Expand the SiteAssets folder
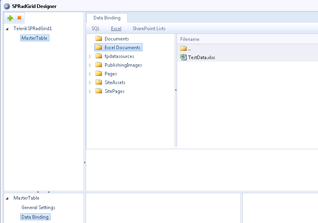This screenshot has height=223, width=318. 90,83
